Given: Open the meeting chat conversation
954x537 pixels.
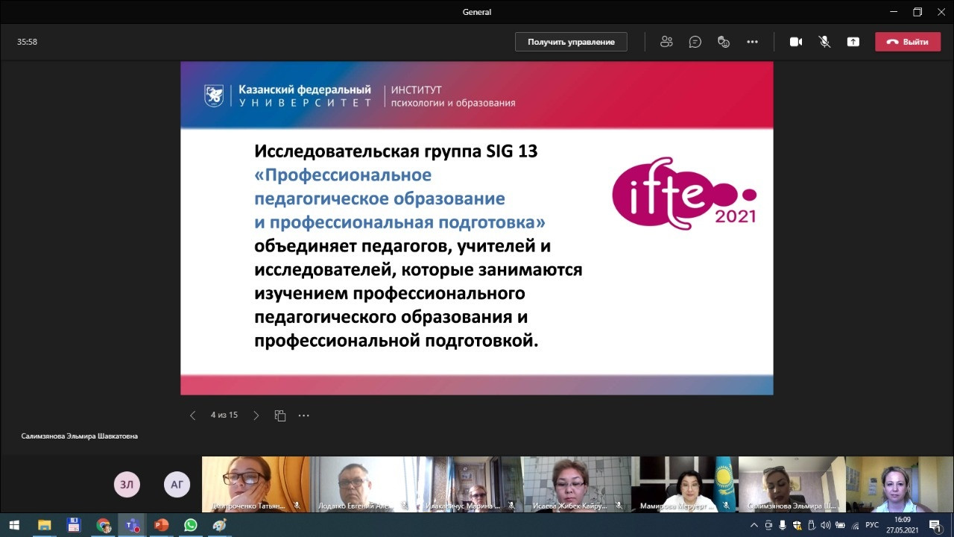Looking at the screenshot, I should 695,42.
